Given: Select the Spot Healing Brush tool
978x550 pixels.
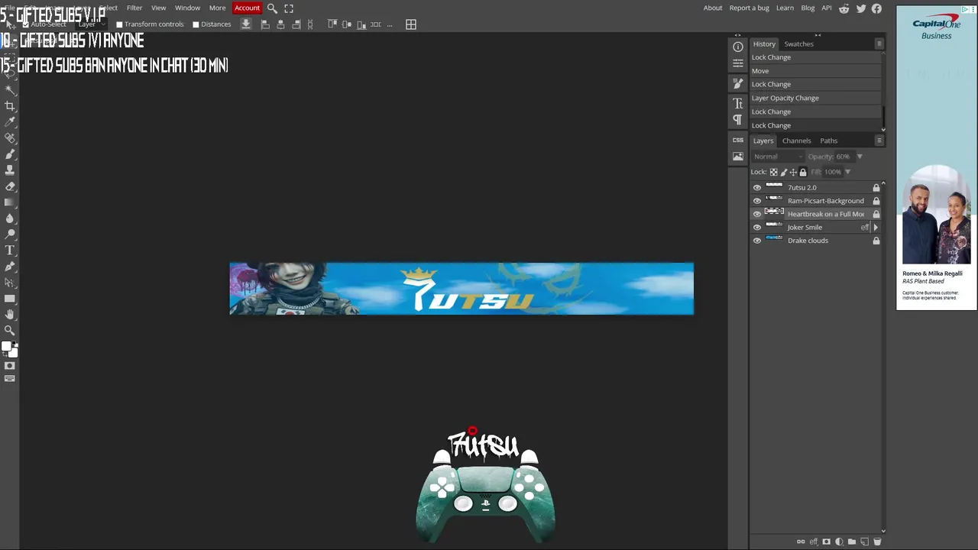Looking at the screenshot, I should click(10, 138).
